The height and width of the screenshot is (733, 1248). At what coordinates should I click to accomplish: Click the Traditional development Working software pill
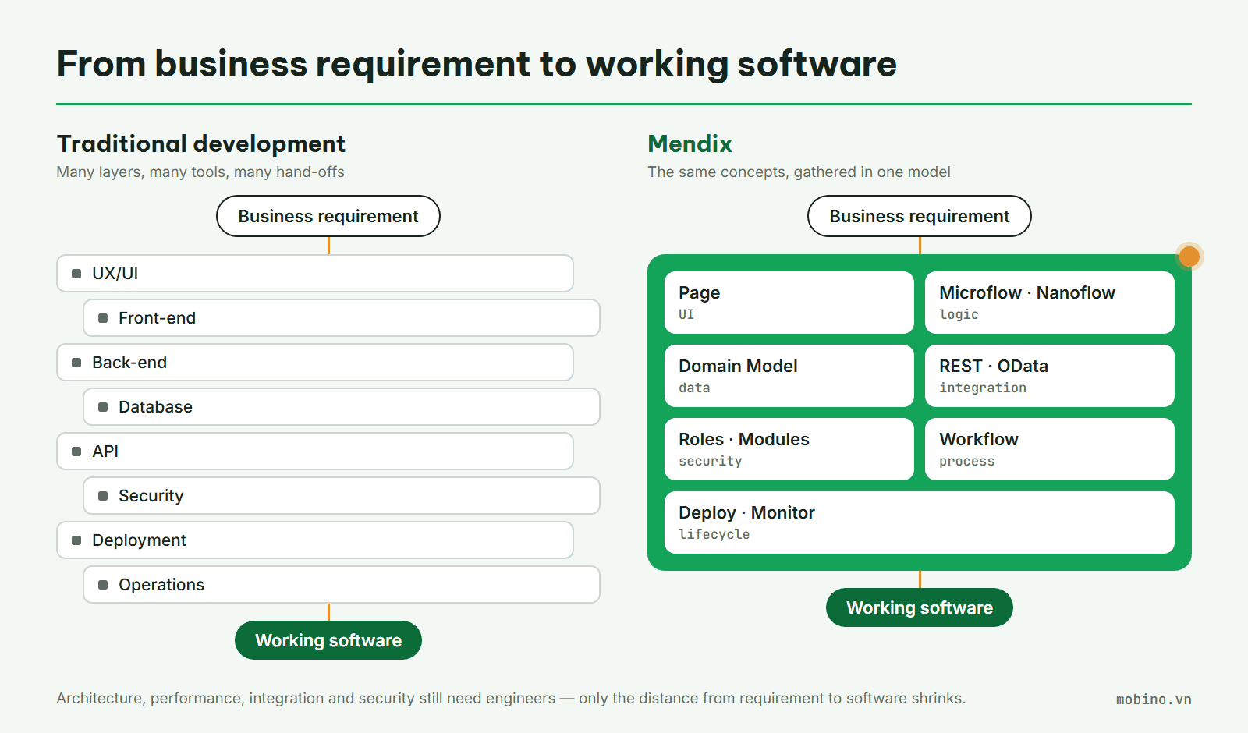click(328, 640)
